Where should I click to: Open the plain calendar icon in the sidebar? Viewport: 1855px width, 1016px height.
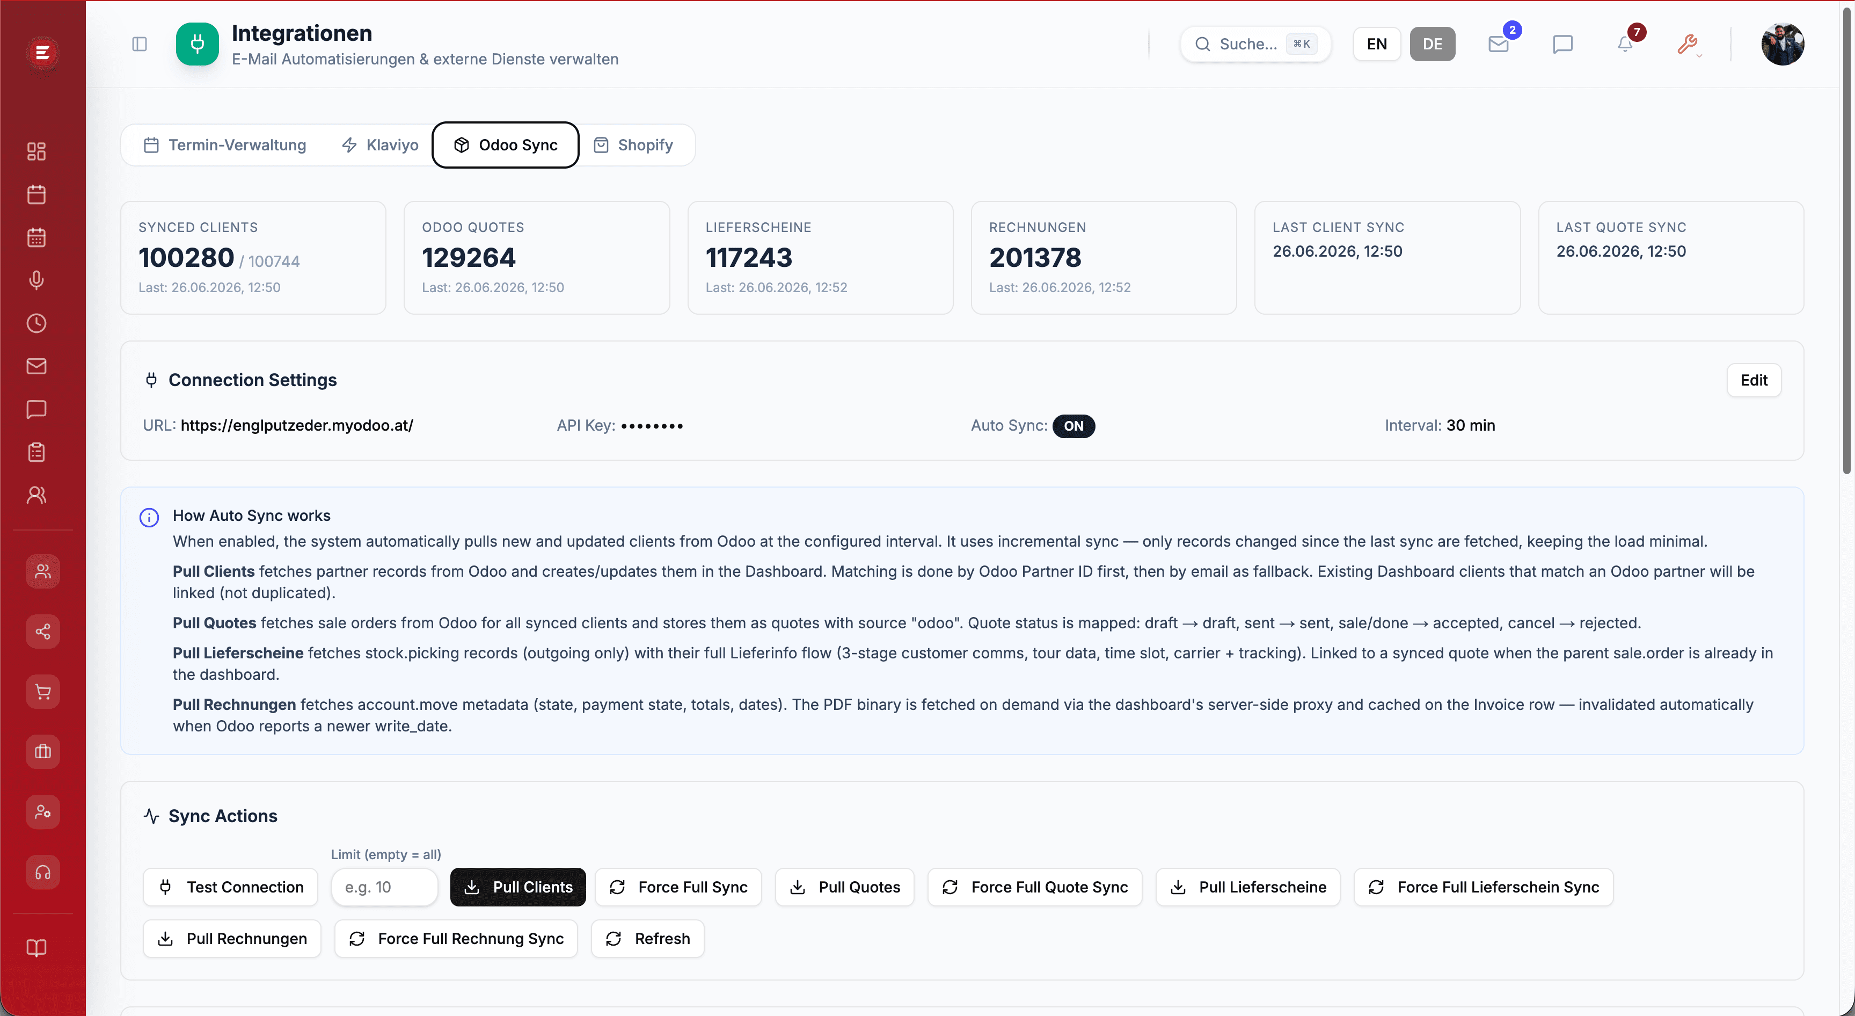tap(36, 194)
